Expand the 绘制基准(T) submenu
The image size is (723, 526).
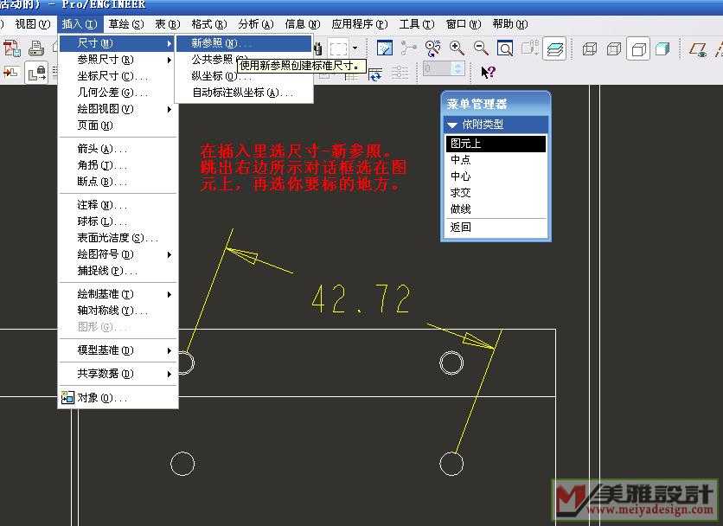(117, 294)
